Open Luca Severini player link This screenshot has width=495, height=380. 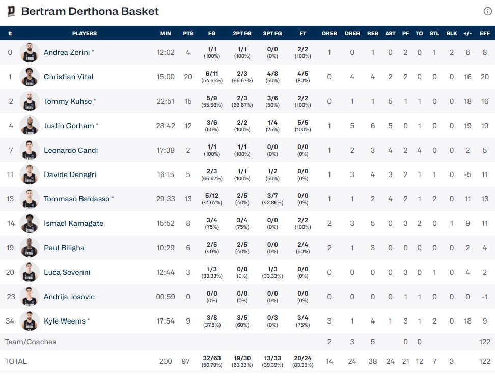point(67,273)
